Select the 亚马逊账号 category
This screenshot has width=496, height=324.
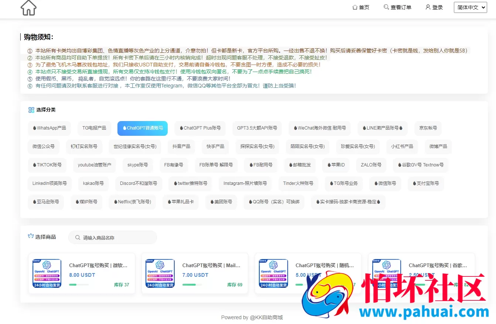click(x=46, y=202)
